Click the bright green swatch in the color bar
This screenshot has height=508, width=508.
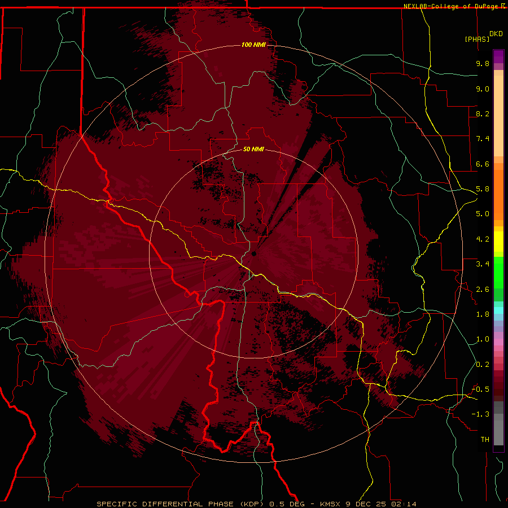coord(498,272)
